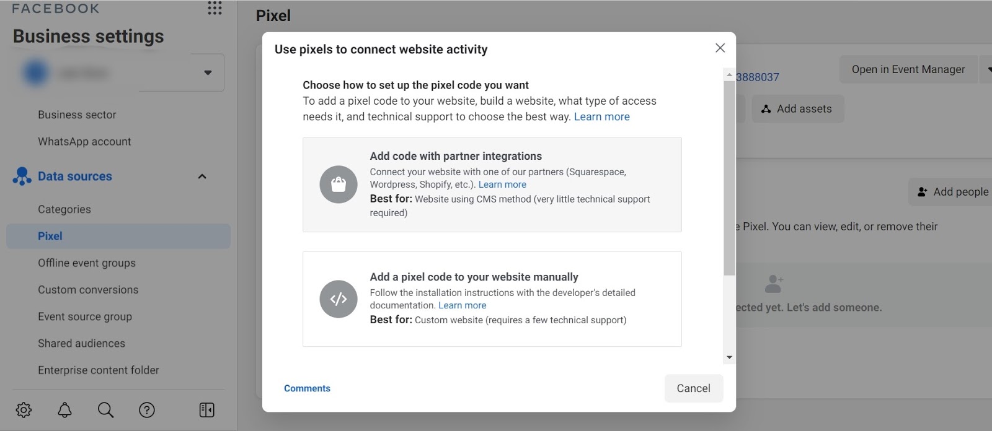Click the code brackets manual install icon
The image size is (992, 431).
click(x=338, y=299)
